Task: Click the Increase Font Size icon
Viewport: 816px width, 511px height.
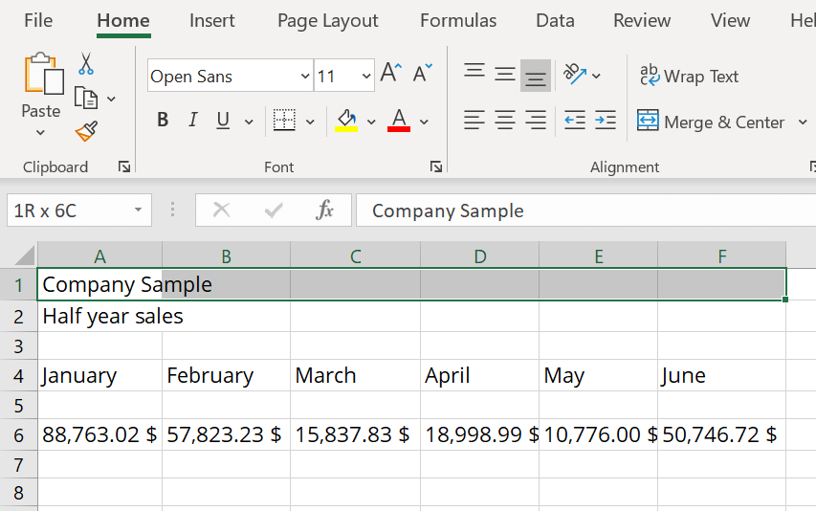Action: (x=390, y=74)
